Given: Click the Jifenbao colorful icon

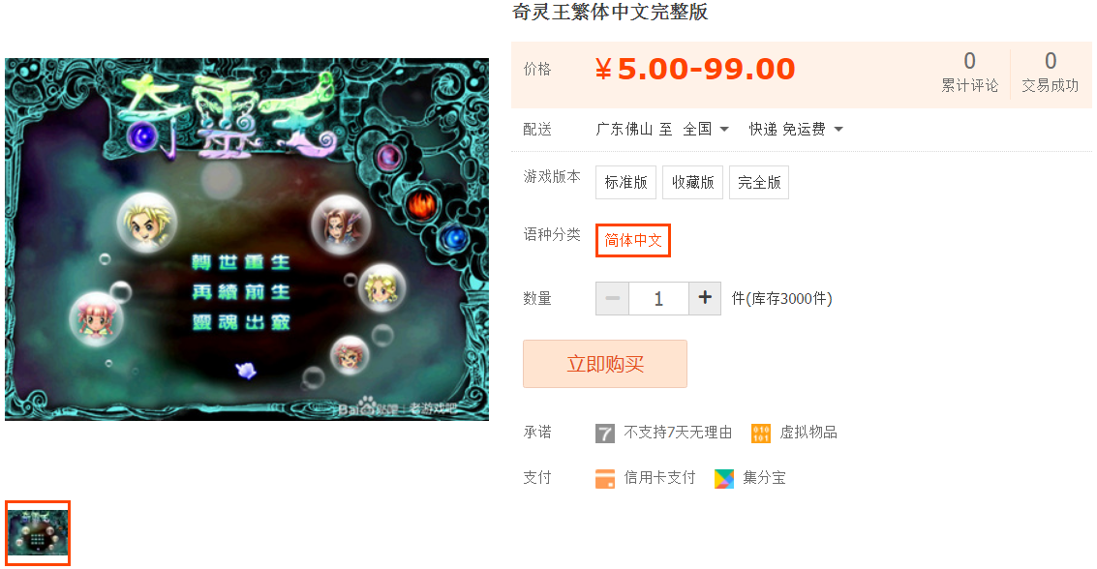Looking at the screenshot, I should pyautogui.click(x=724, y=479).
